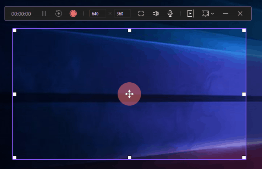Click the screen capture mode monitor icon

pos(205,14)
